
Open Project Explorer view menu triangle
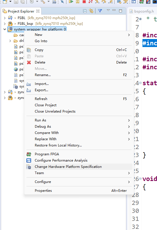coord(108,10)
